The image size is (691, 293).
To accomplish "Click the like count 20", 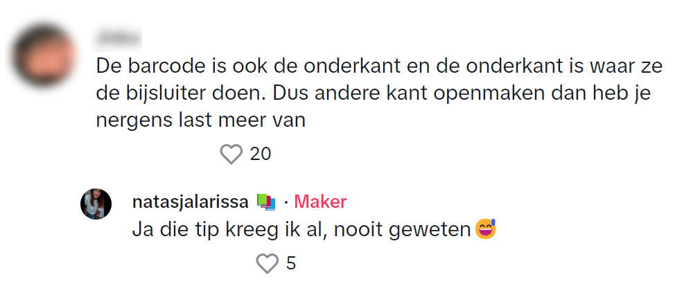I will point(260,154).
